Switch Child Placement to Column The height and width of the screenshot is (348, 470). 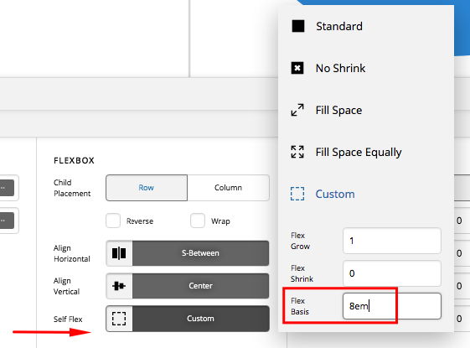[228, 188]
